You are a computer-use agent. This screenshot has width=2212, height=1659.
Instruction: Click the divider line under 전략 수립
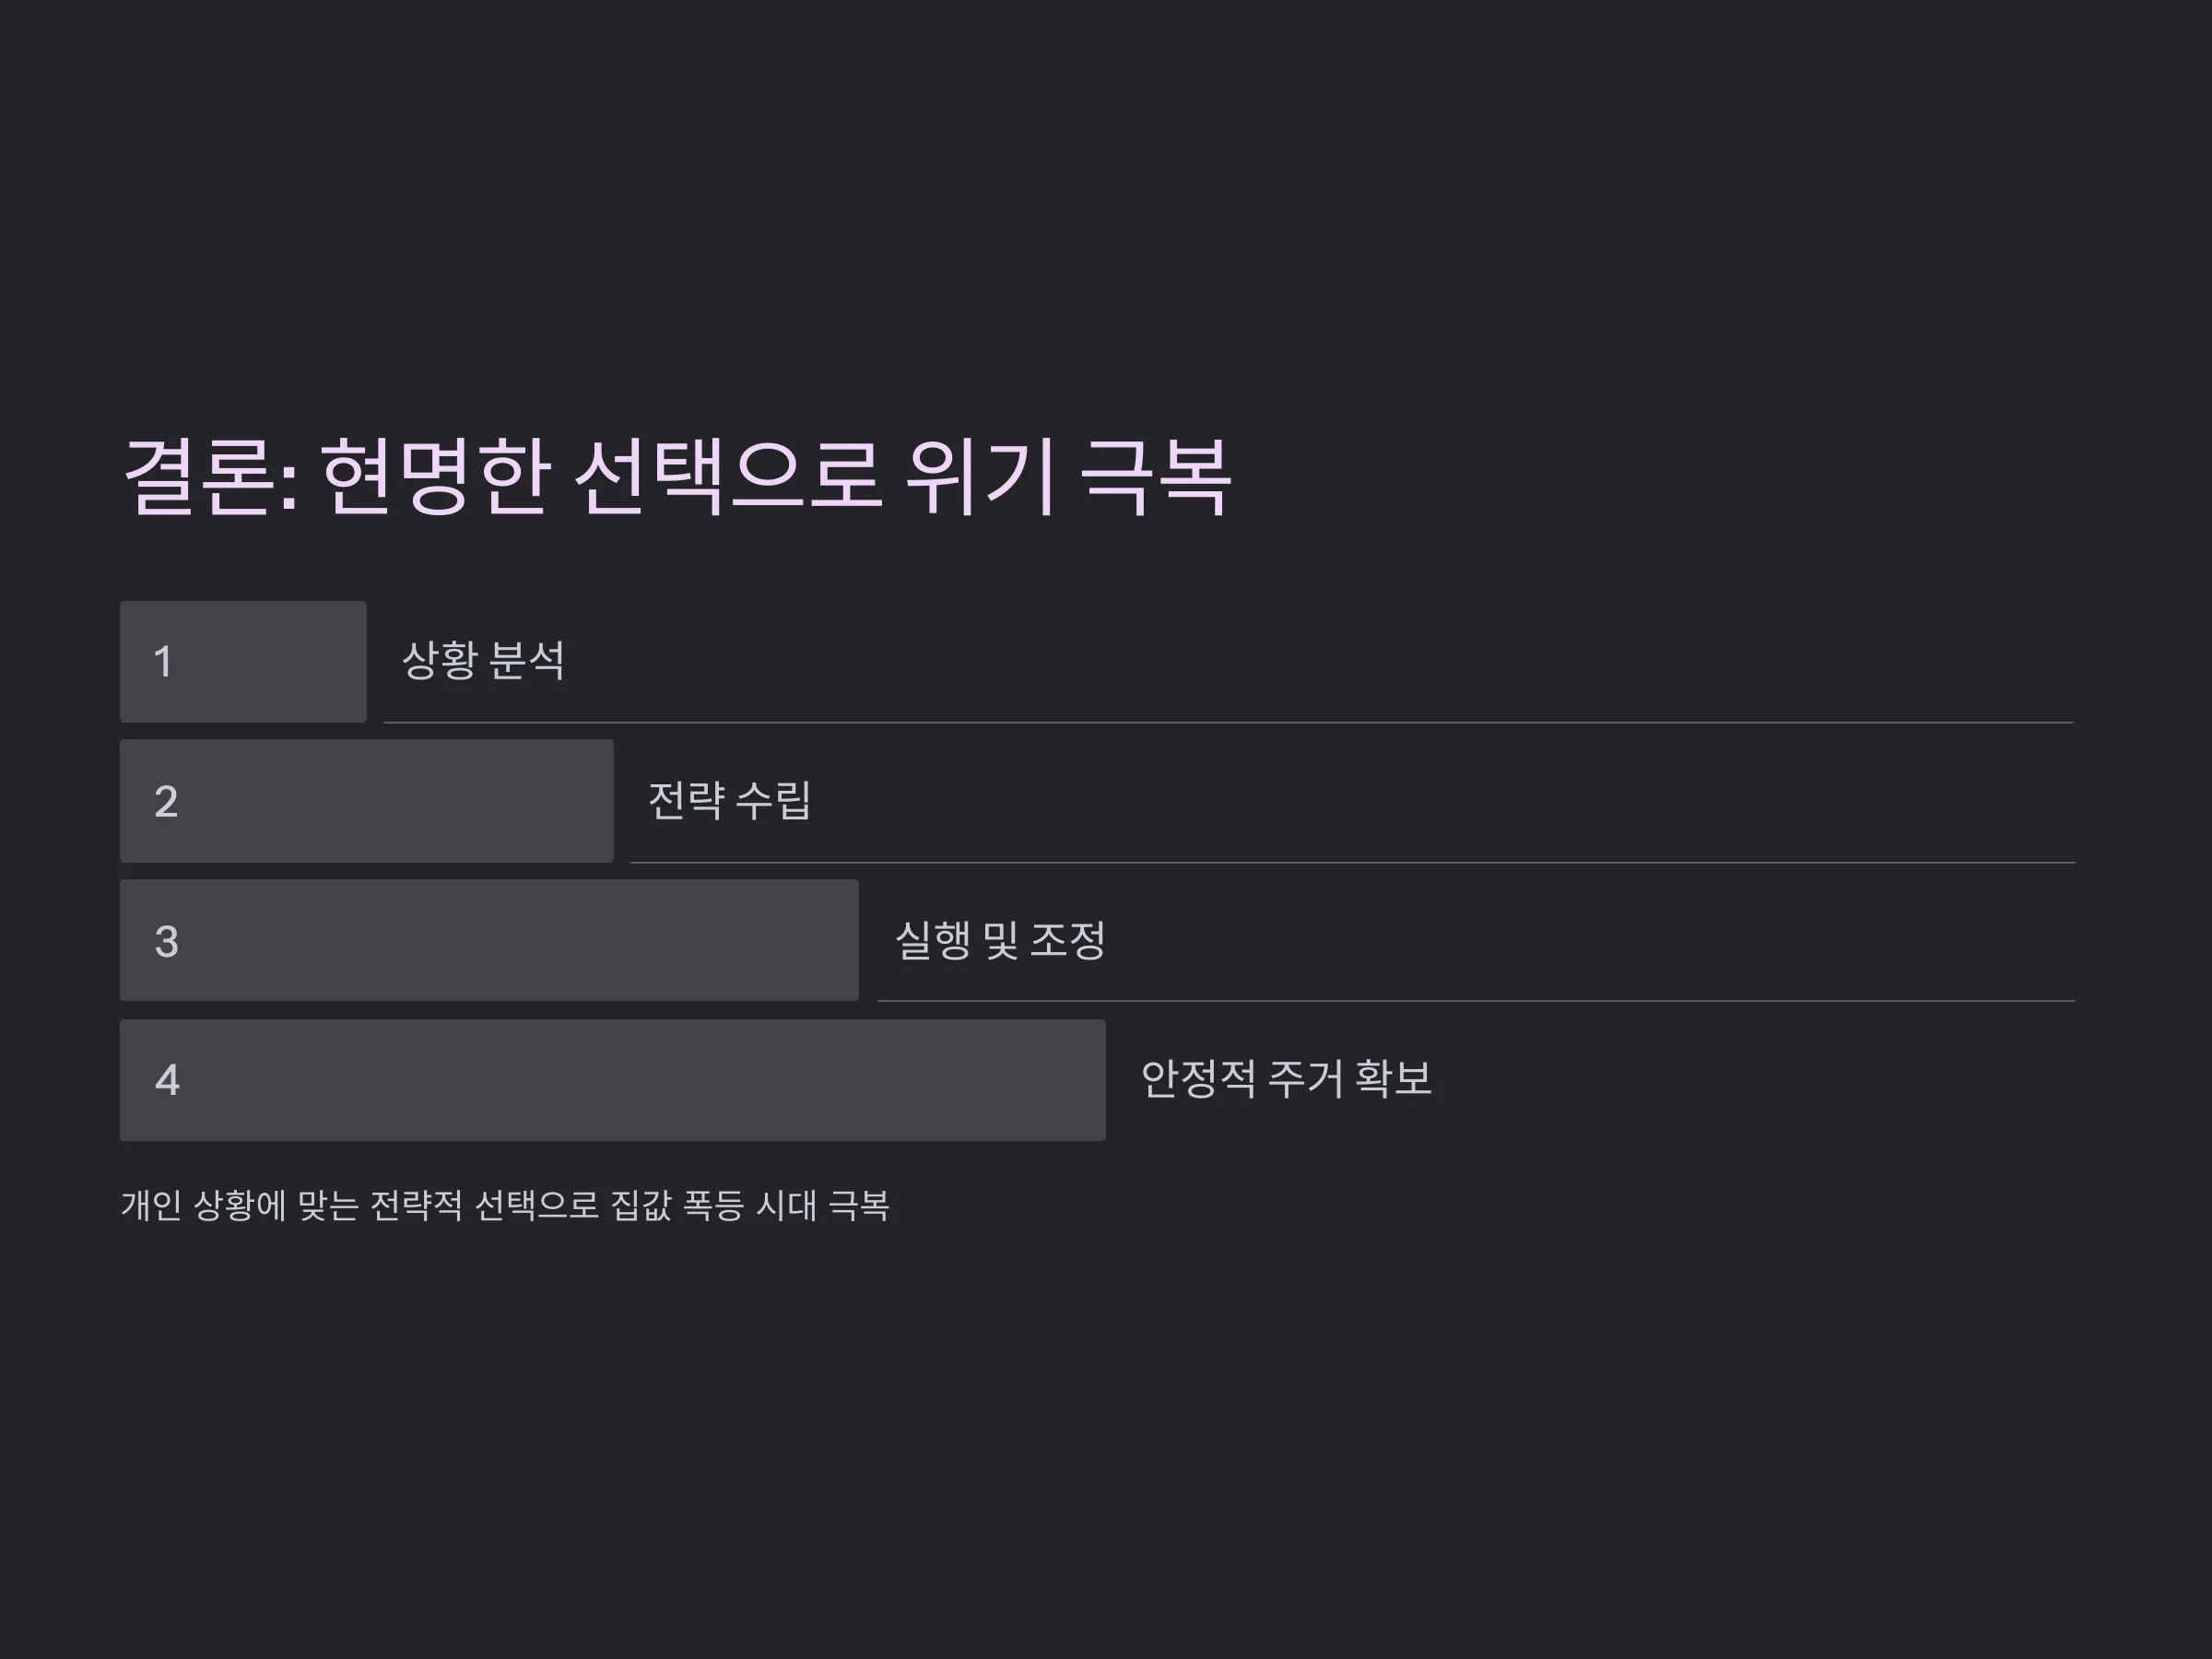pos(1352,862)
